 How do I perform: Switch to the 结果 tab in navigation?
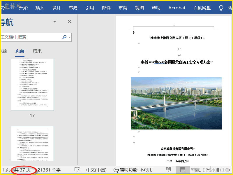[x=37, y=51]
